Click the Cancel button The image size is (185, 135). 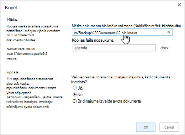(169, 127)
